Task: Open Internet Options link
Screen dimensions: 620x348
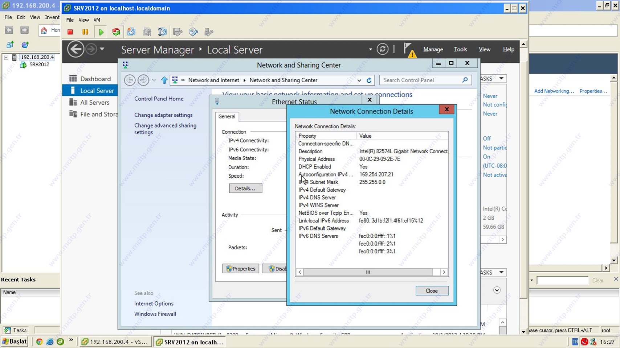Action: point(154,303)
